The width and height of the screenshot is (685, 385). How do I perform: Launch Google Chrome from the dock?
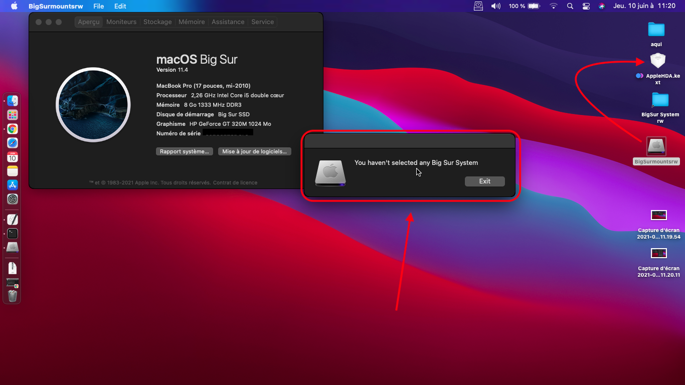pos(13,129)
